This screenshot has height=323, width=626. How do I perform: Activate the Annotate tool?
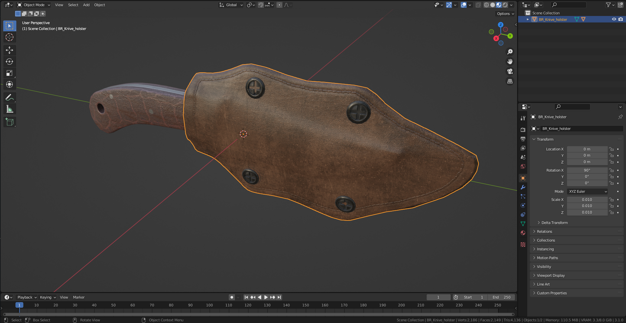pos(9,98)
